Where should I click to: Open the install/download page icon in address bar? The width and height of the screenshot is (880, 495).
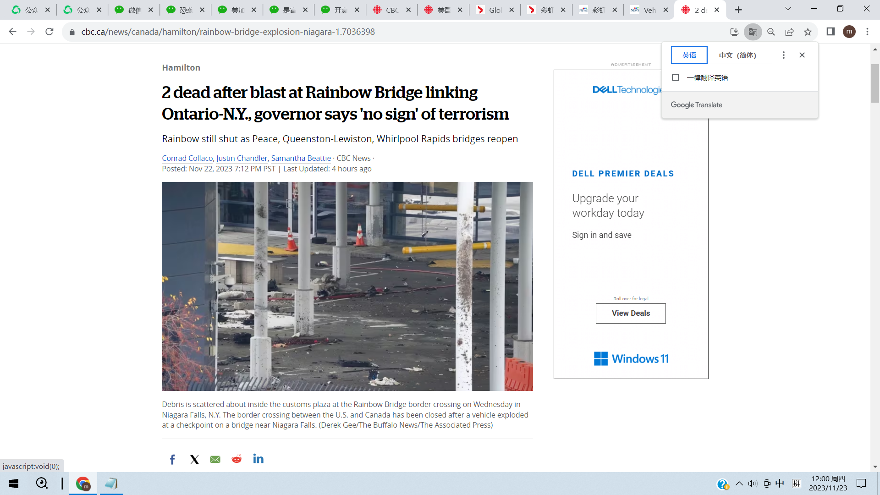(x=734, y=32)
